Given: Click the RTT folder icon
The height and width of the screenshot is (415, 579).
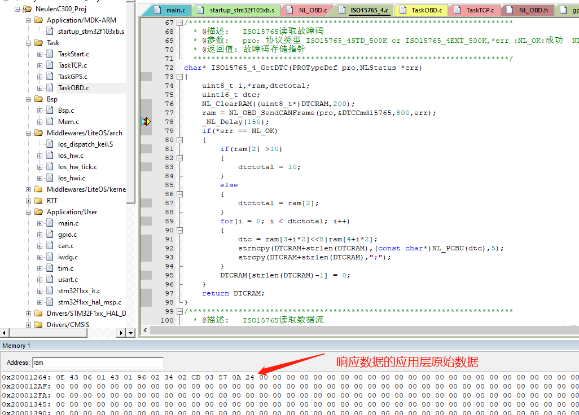Looking at the screenshot, I should (x=39, y=201).
